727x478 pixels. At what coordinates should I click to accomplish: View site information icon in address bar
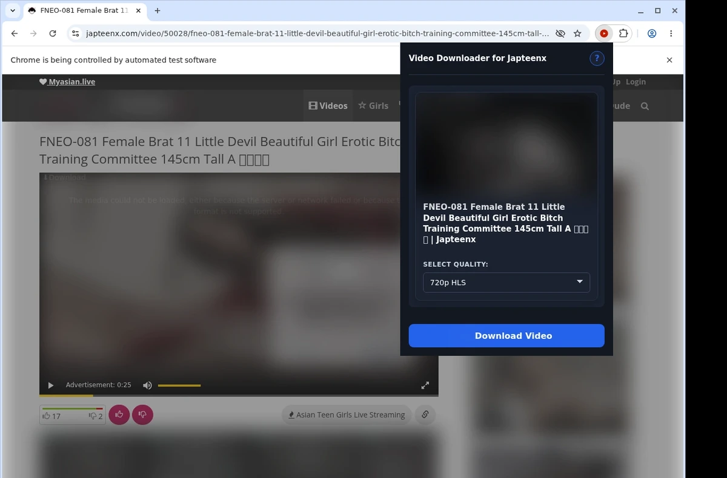coord(76,34)
